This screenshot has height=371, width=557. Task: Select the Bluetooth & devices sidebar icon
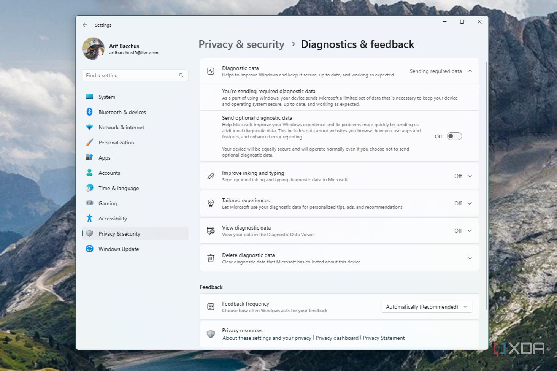[89, 112]
